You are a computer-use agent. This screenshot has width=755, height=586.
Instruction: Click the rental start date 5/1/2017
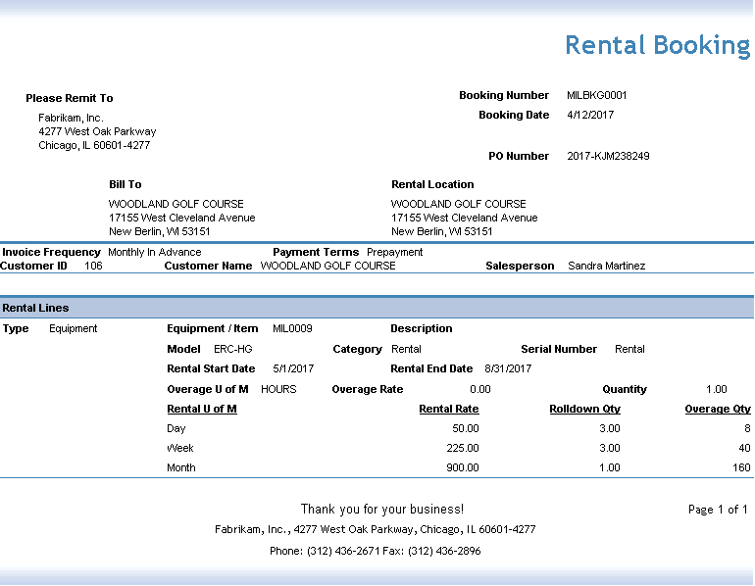click(x=293, y=369)
